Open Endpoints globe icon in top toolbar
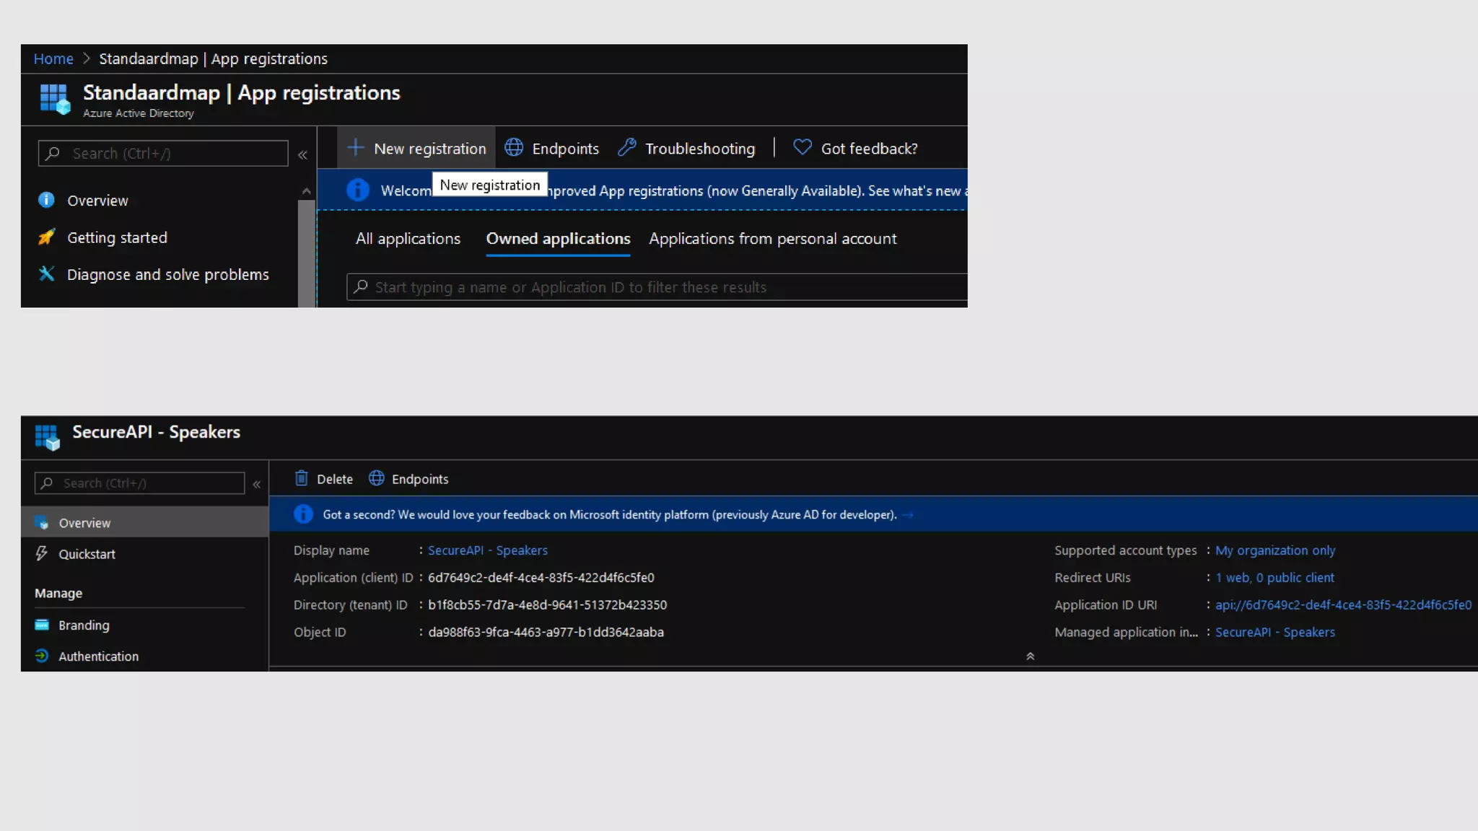Image resolution: width=1478 pixels, height=831 pixels. point(514,148)
